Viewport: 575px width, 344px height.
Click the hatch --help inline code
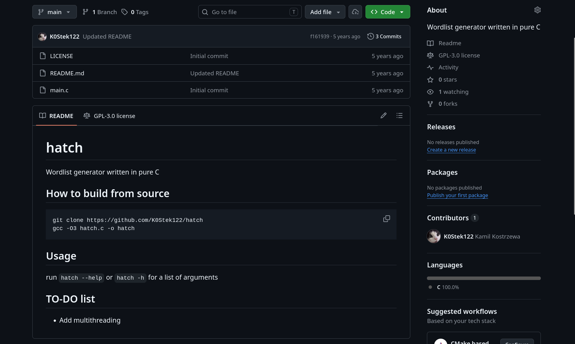[81, 278]
